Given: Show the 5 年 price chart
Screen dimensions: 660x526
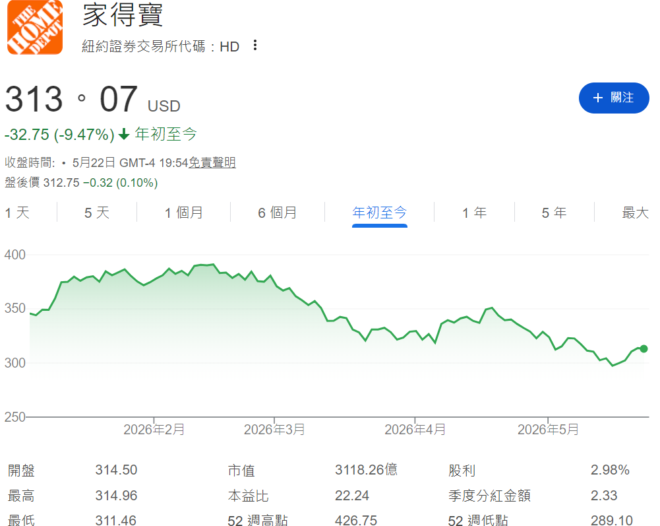Looking at the screenshot, I should (554, 213).
